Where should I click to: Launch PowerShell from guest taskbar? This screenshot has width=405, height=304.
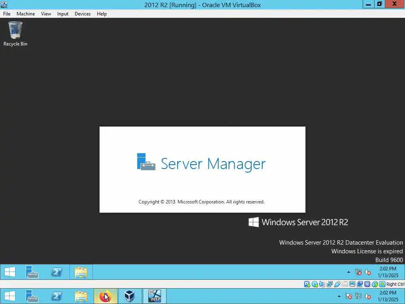tap(57, 272)
